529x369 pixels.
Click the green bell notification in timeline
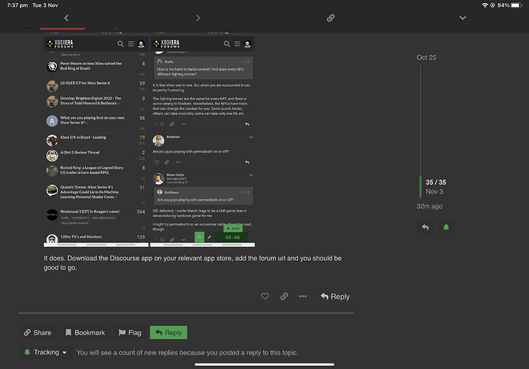tap(446, 227)
